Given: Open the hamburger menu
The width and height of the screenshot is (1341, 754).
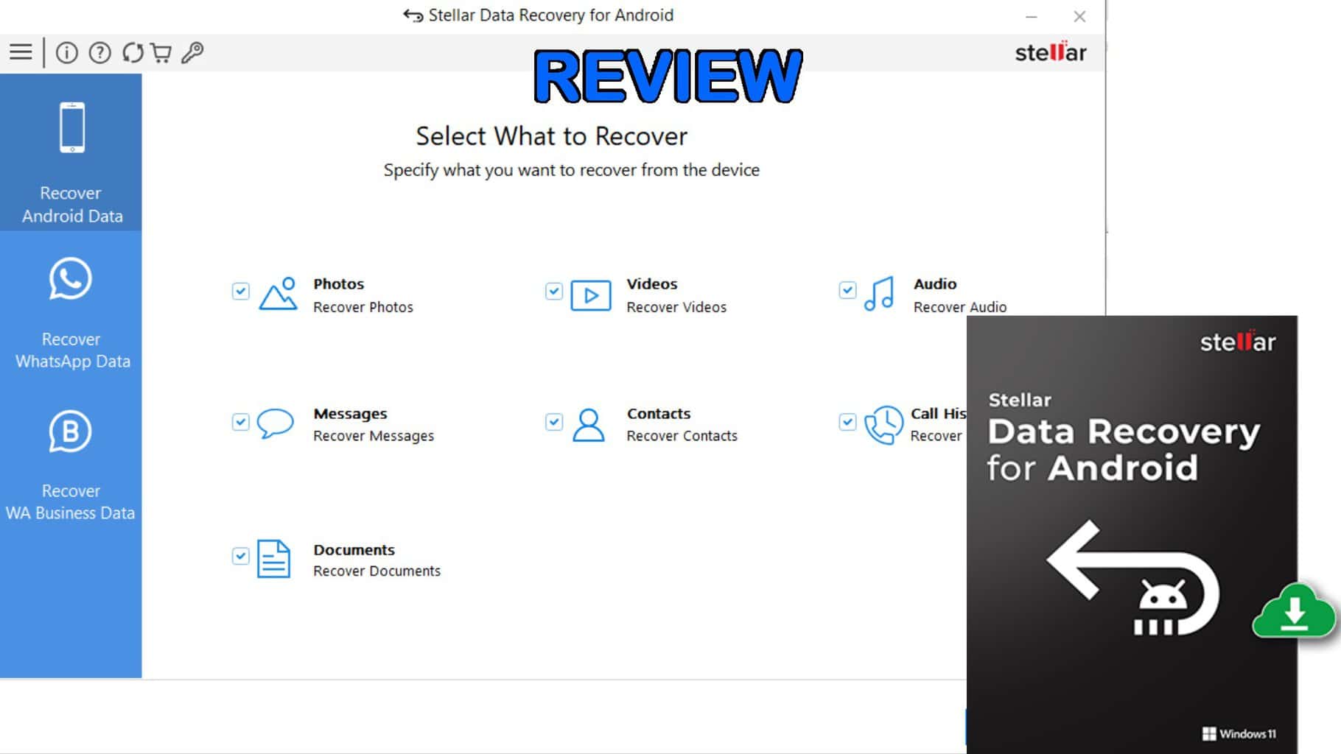Looking at the screenshot, I should 21,52.
